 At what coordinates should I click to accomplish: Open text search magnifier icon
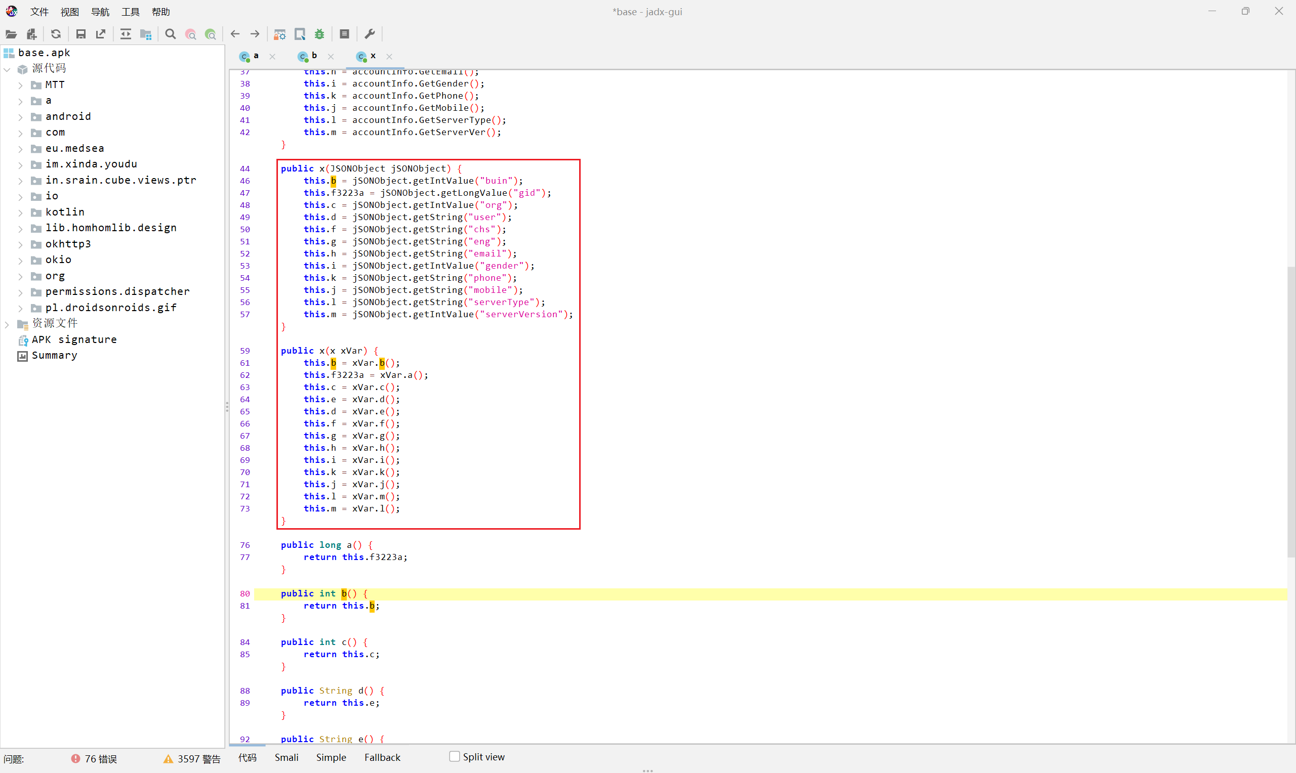click(x=171, y=34)
